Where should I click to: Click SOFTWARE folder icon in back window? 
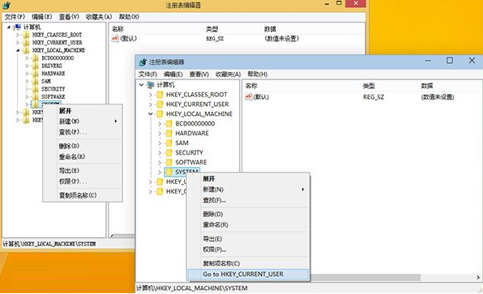(x=36, y=96)
